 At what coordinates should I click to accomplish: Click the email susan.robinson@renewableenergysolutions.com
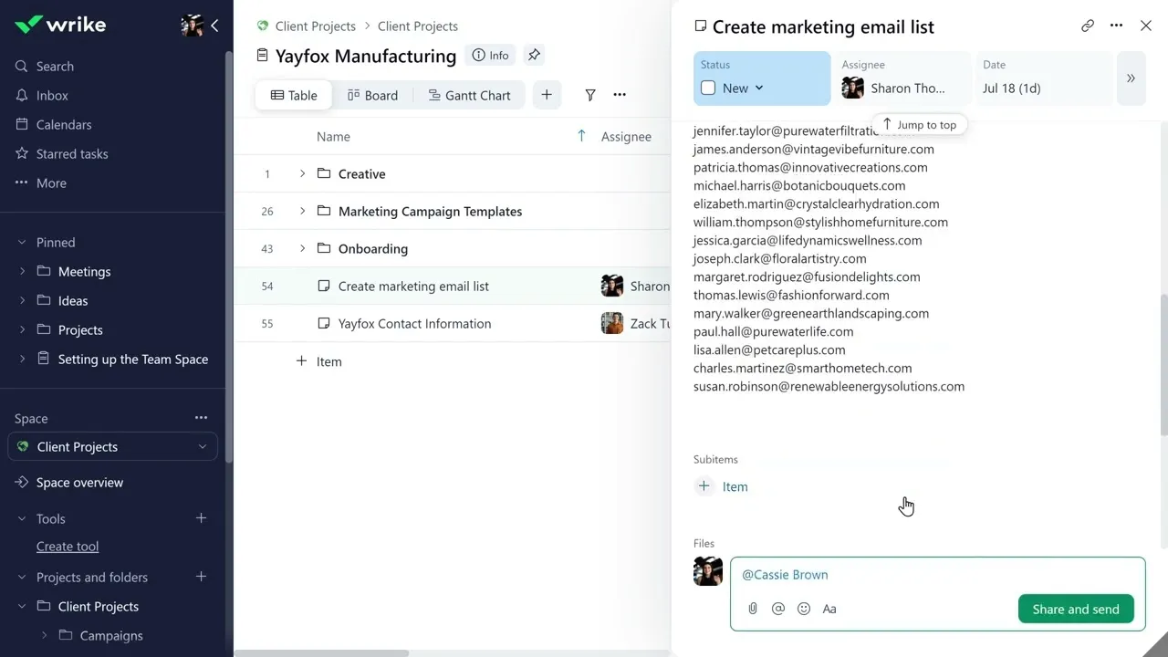tap(829, 387)
